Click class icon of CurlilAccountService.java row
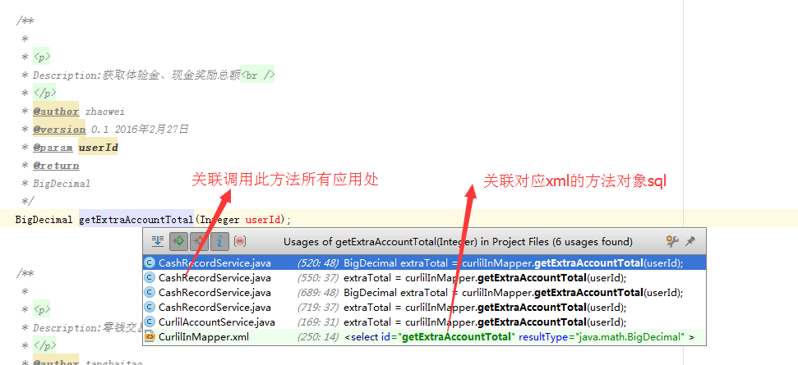 pos(150,322)
